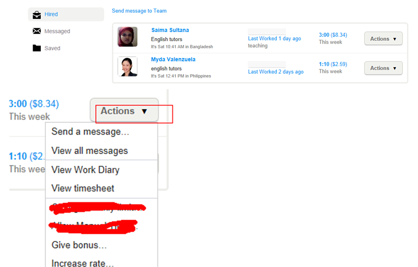The width and height of the screenshot is (418, 267).
Task: Open Saima Sultana's profile name link
Action: (170, 30)
